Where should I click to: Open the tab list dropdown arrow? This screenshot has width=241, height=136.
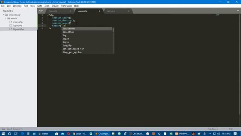[238, 11]
